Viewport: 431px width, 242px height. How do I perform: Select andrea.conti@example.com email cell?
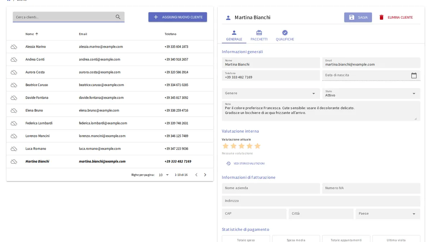[99, 60]
